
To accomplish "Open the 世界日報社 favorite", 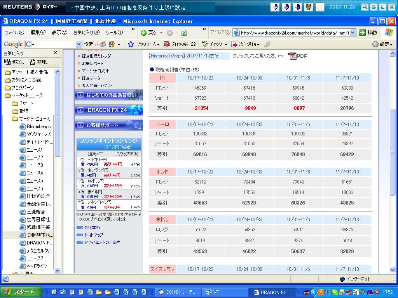I will 35,220.
